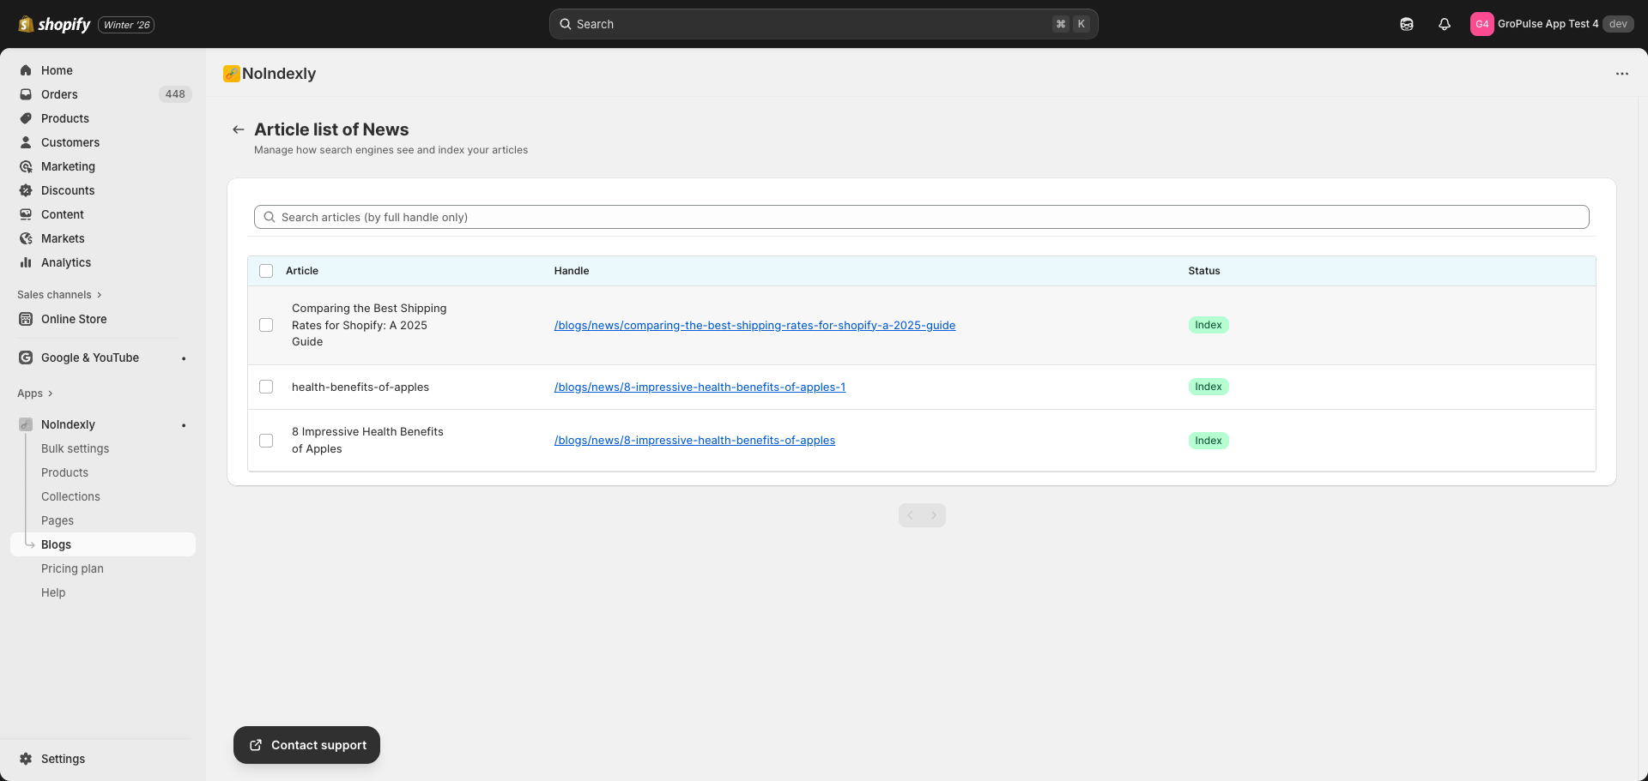Viewport: 1648px width, 781px height.
Task: Click the notifications bell icon
Action: pos(1445,24)
